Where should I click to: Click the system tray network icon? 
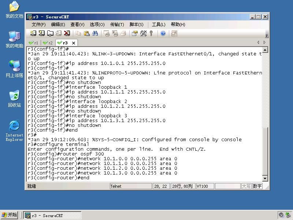288,215
